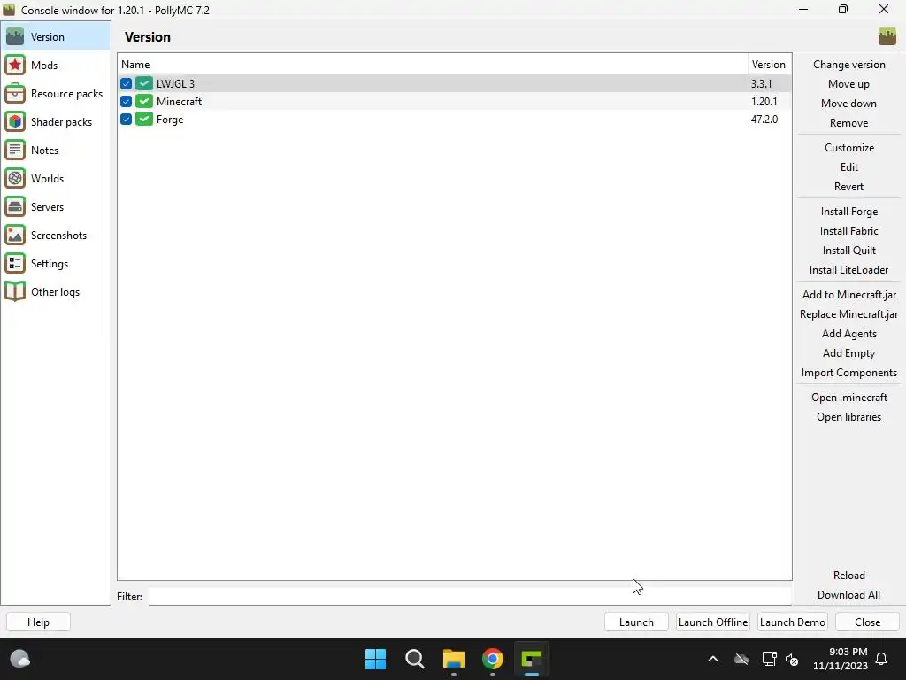Click the Notes page icon
This screenshot has width=906, height=680.
15,150
